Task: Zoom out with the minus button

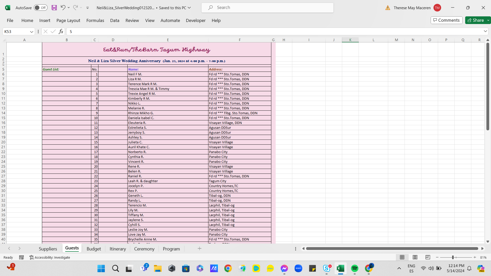Action: [x=437, y=257]
